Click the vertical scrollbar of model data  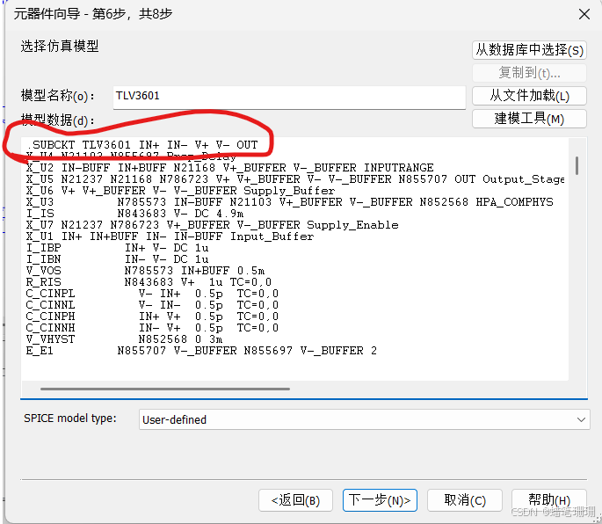(x=577, y=165)
